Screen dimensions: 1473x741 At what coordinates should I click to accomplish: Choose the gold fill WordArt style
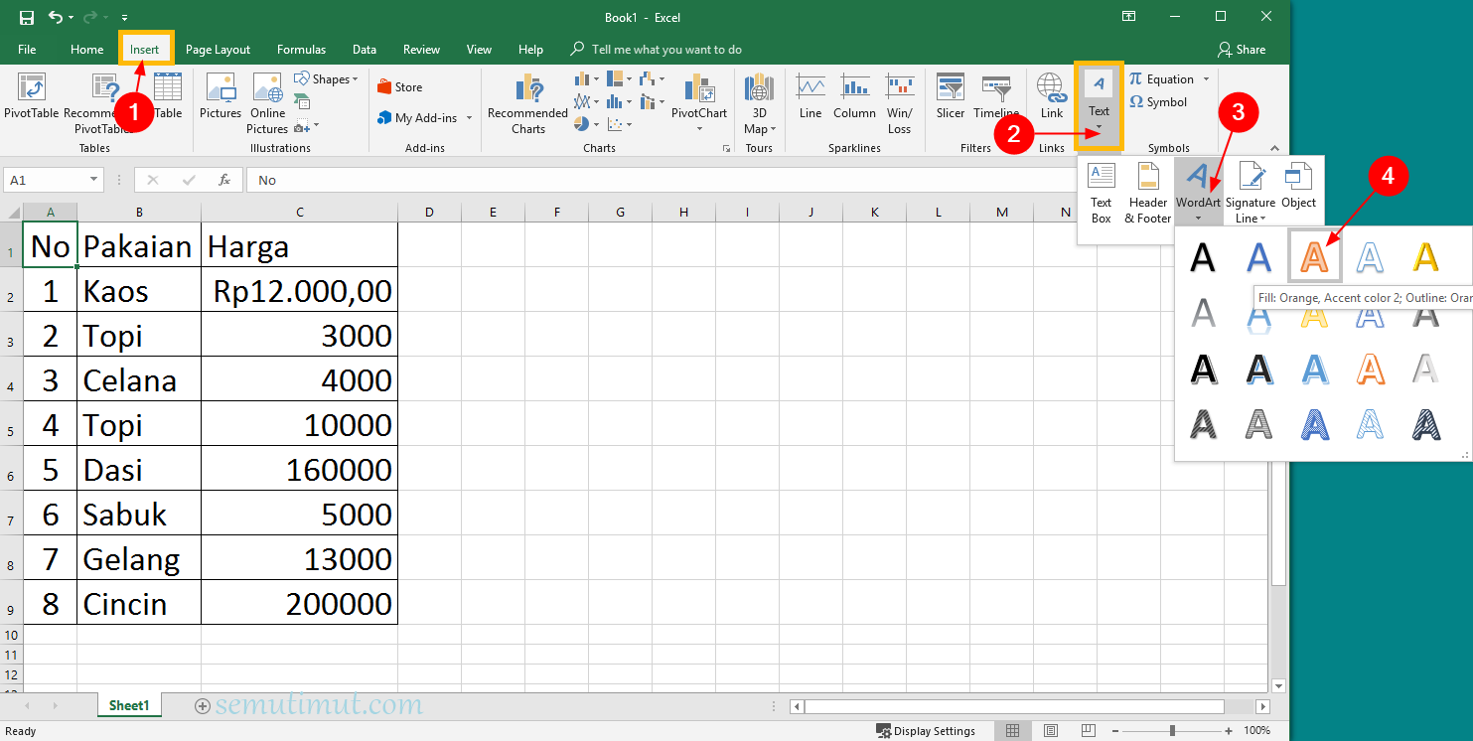coord(1425,258)
